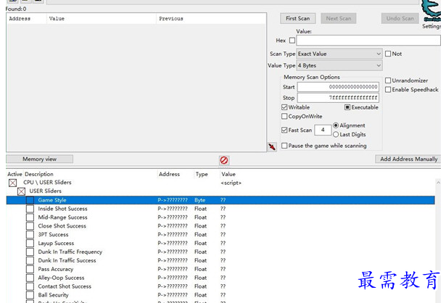Deactivate the CPU \ USER Sliders script

(x=12, y=183)
